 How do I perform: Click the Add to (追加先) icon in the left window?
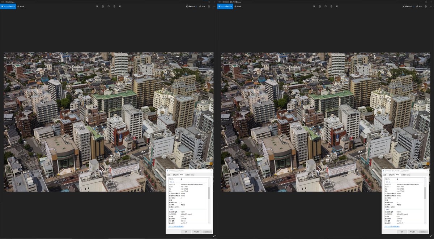click(x=22, y=6)
